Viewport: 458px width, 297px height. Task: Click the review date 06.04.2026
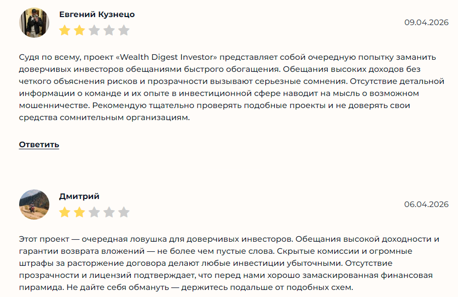pyautogui.click(x=426, y=204)
